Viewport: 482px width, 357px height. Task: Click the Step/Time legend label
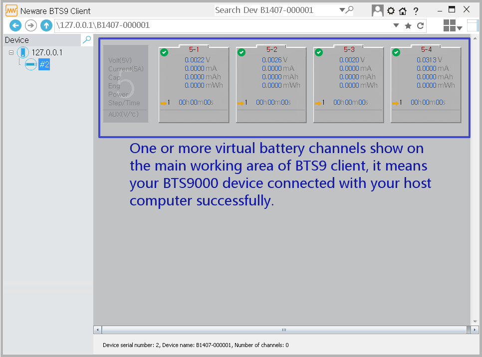click(124, 103)
